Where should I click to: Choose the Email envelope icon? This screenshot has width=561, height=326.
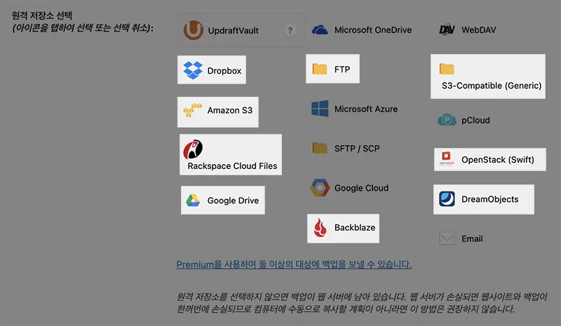click(447, 238)
